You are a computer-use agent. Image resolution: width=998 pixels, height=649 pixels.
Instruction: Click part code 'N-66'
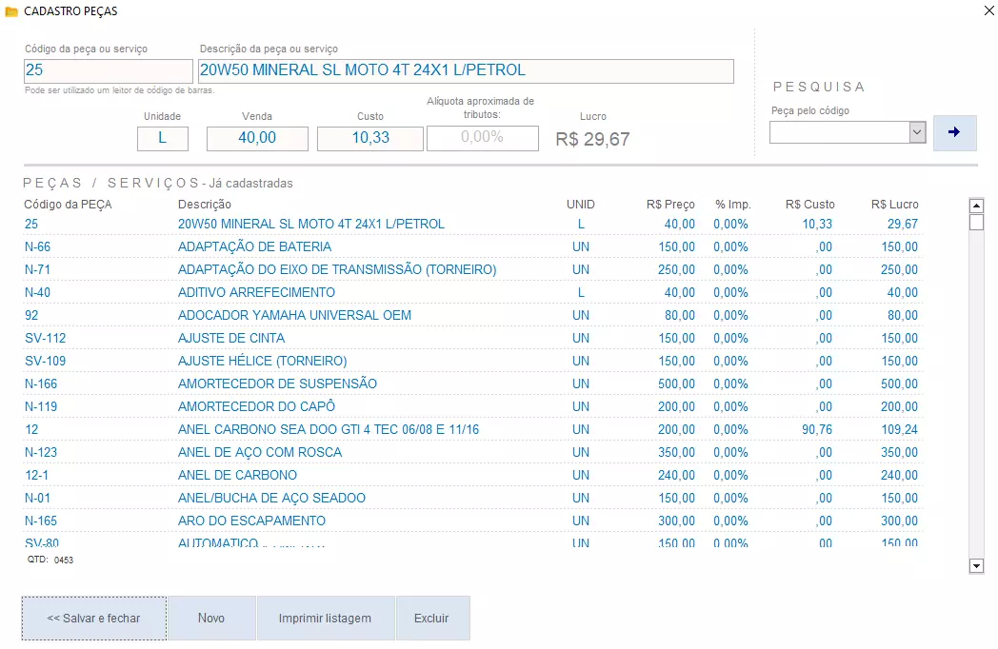tap(37, 246)
